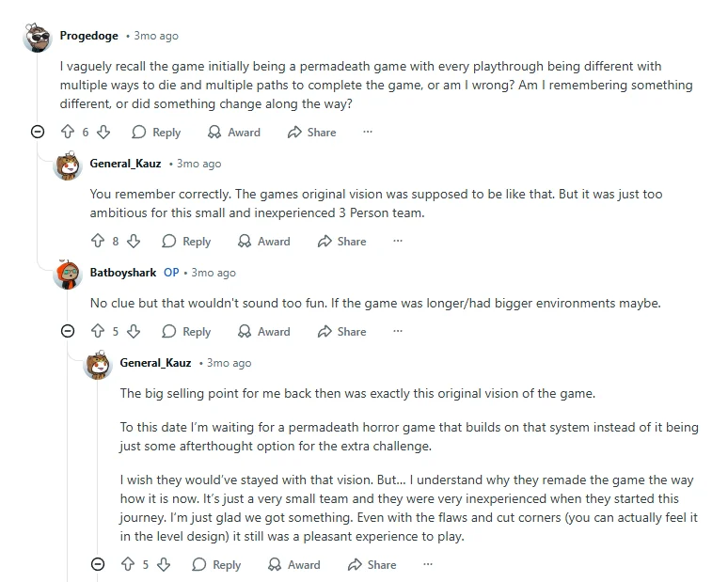Award General_Kauz's bottom reply
Screen dimensions: 728x582
(294, 564)
